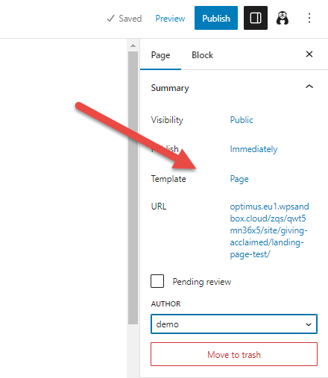Close the settings sidebar with X
This screenshot has width=328, height=378.
pyautogui.click(x=309, y=54)
